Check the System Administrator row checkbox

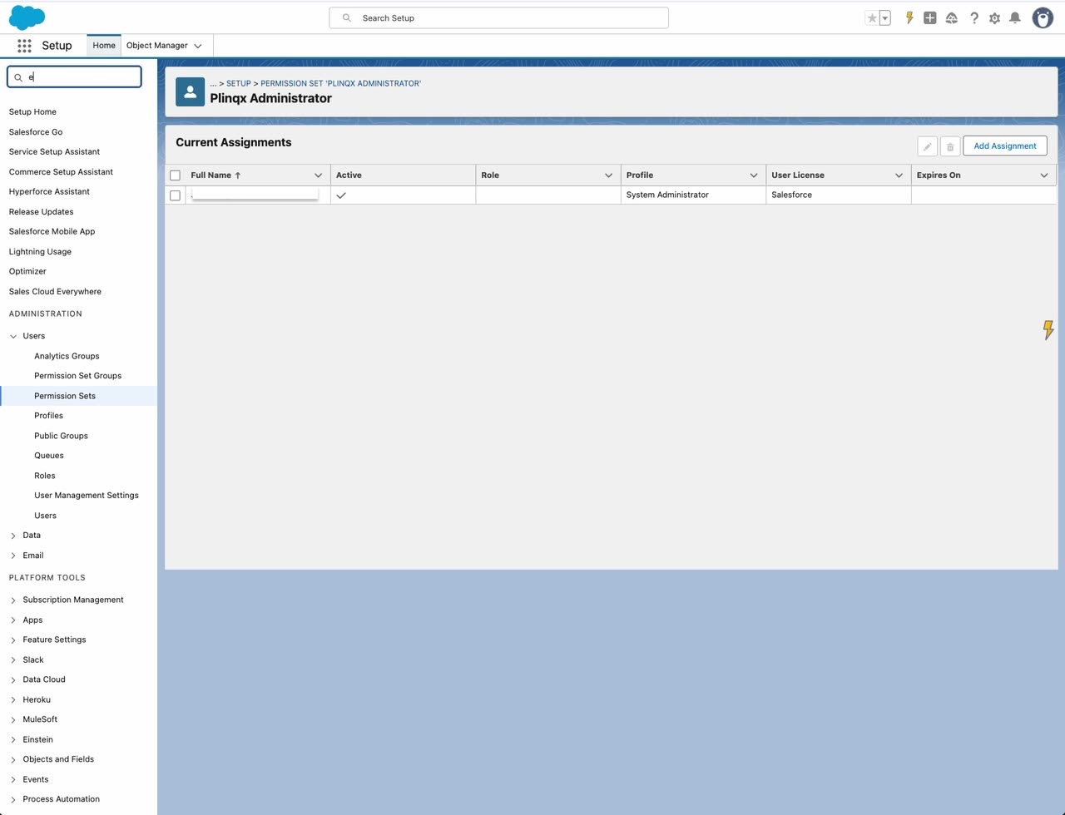click(x=175, y=195)
